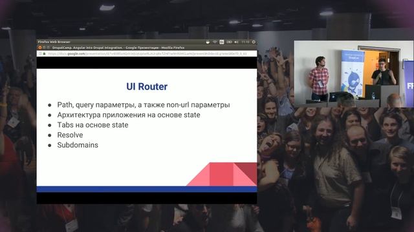
Task: Click the "Subdomains" bullet item
Action: (x=78, y=145)
